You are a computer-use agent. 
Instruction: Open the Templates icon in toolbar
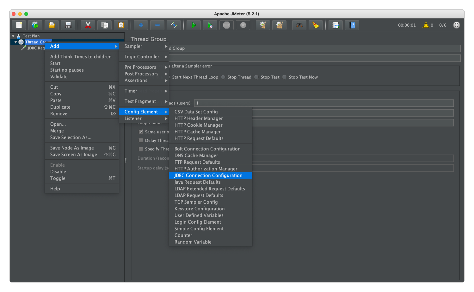tap(35, 25)
